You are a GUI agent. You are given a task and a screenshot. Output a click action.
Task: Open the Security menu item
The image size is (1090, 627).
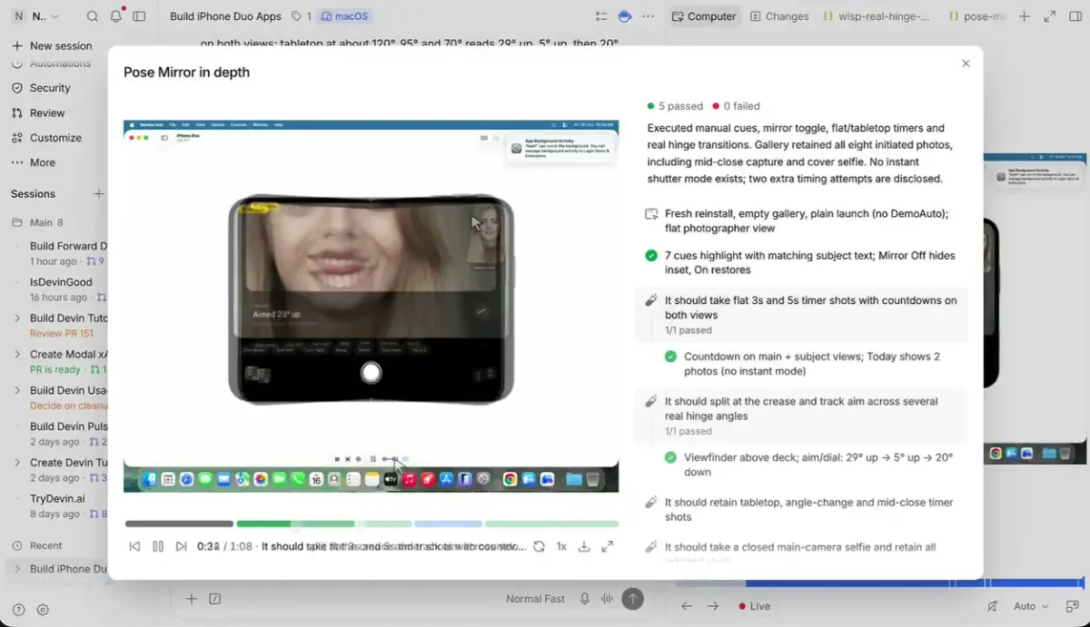50,88
